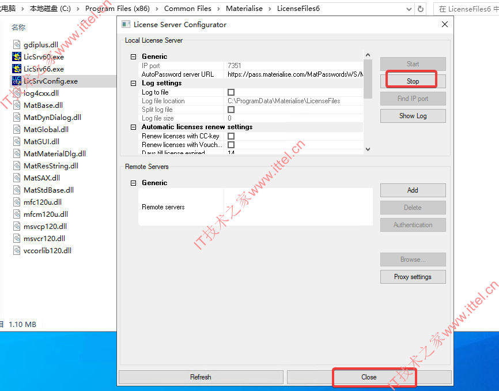
Task: Dismiss the dialog with the X button
Action: (x=445, y=24)
